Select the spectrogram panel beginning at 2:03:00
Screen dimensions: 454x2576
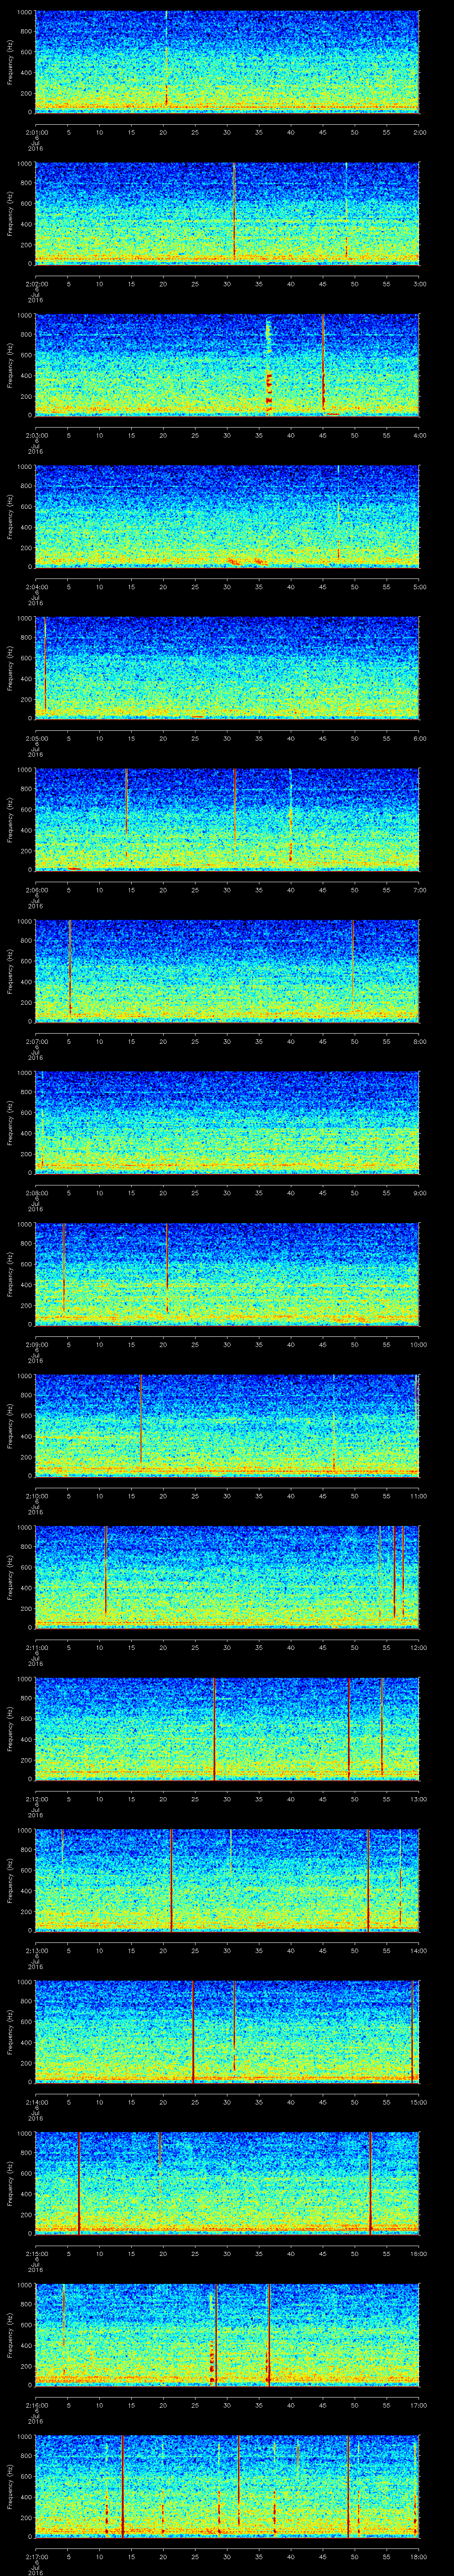coord(227,364)
